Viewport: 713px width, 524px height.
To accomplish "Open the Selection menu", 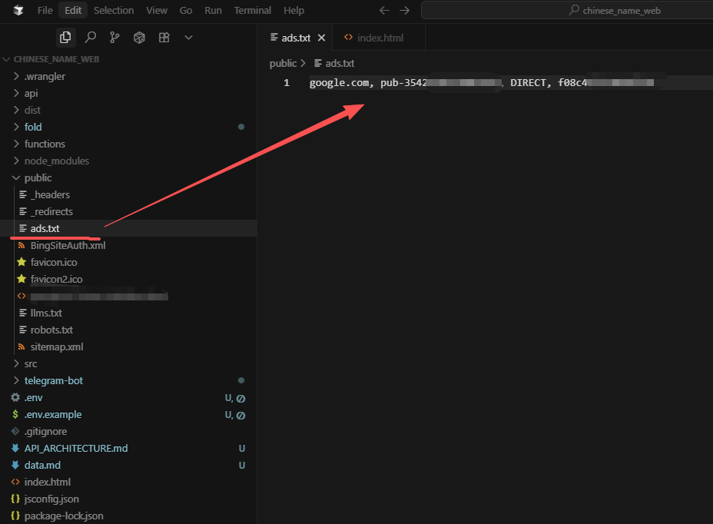I will click(x=113, y=10).
